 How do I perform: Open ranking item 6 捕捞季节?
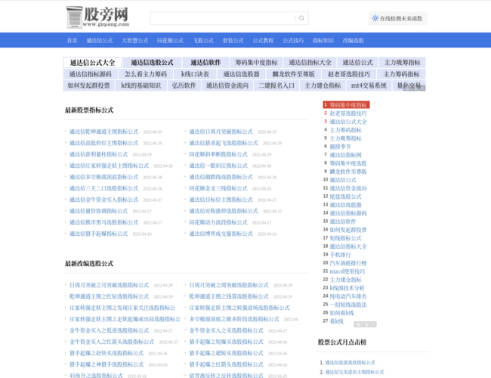pyautogui.click(x=340, y=147)
